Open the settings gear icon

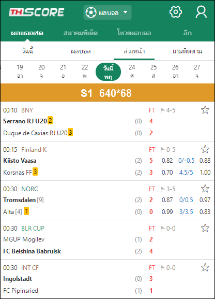(x=176, y=12)
